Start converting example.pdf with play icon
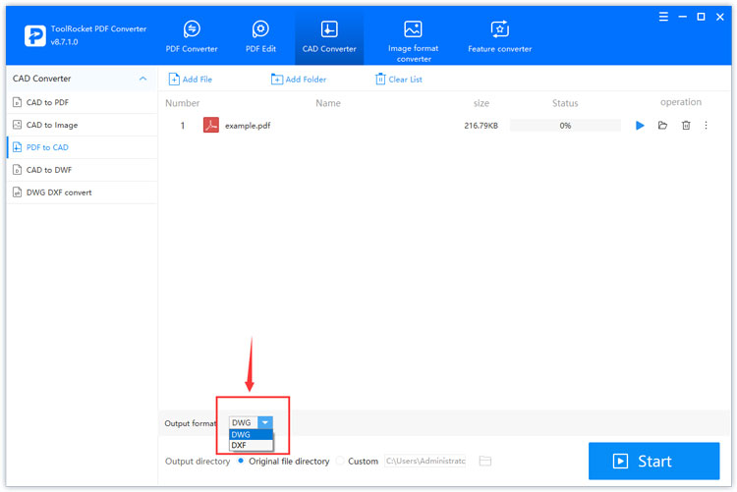Image resolution: width=737 pixels, height=492 pixels. 640,126
